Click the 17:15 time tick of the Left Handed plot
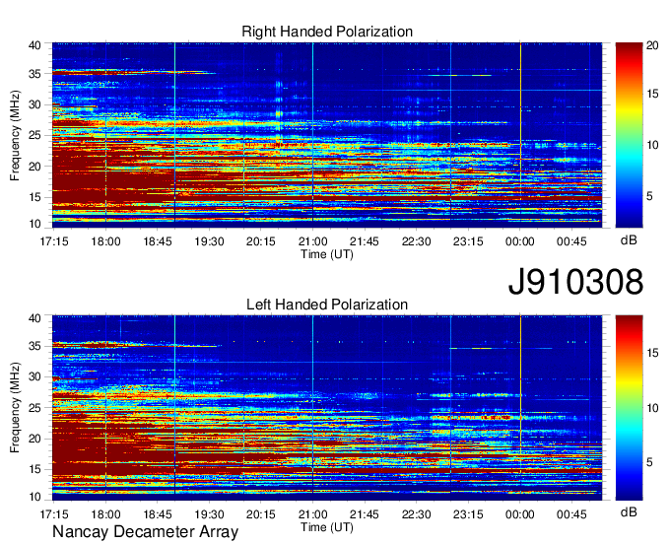The height and width of the screenshot is (544, 670). pos(54,514)
